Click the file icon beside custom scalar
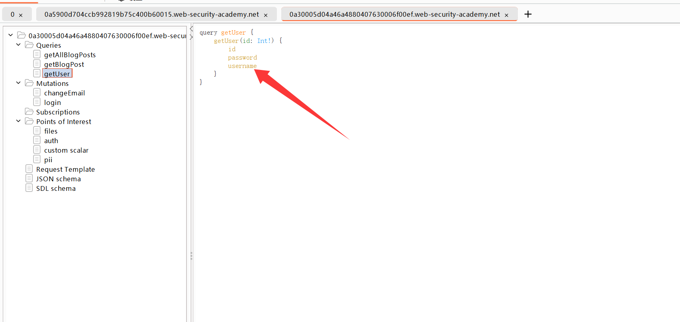This screenshot has height=322, width=680. 37,150
